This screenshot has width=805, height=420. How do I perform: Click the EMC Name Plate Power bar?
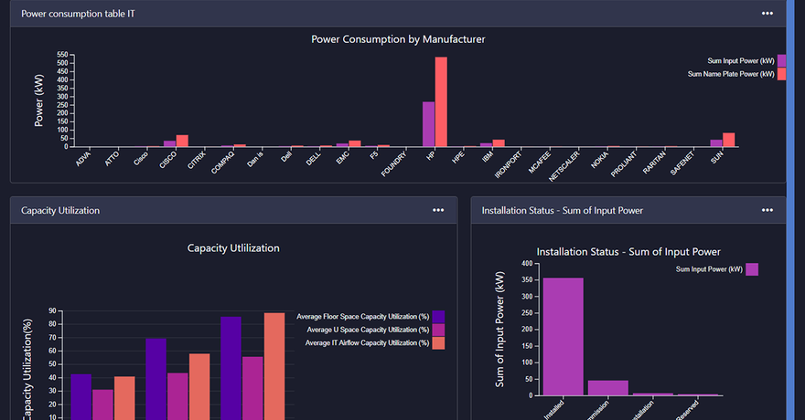[x=355, y=144]
